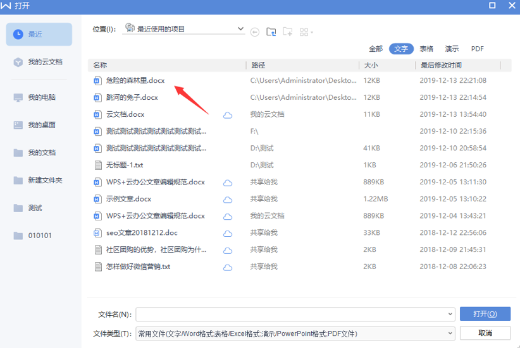
Task: Expand the location 最近使用的项目 dropdown
Action: click(x=241, y=29)
